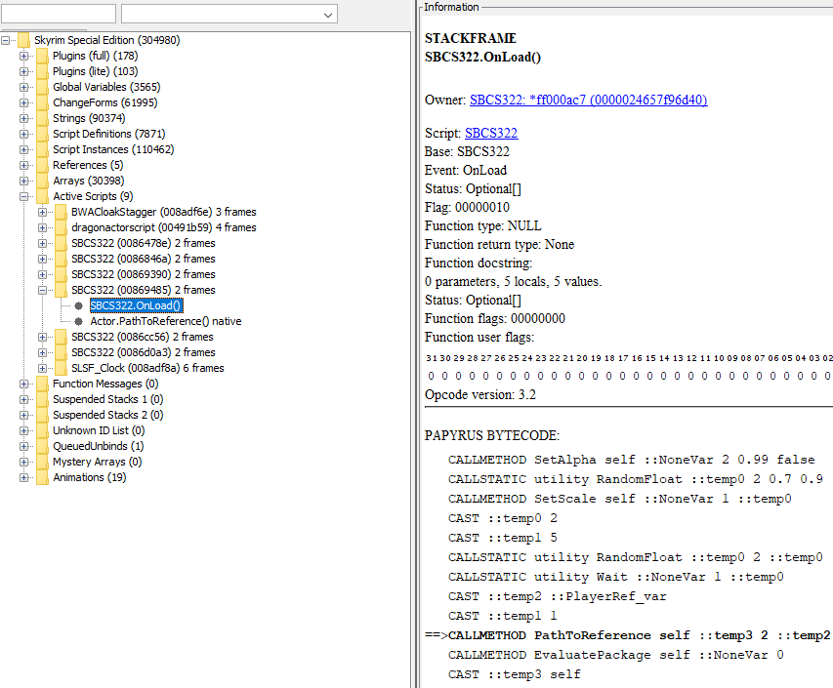Screen dimensions: 833x688
Task: Expand the BWACloakStagger script node
Action: coord(43,212)
